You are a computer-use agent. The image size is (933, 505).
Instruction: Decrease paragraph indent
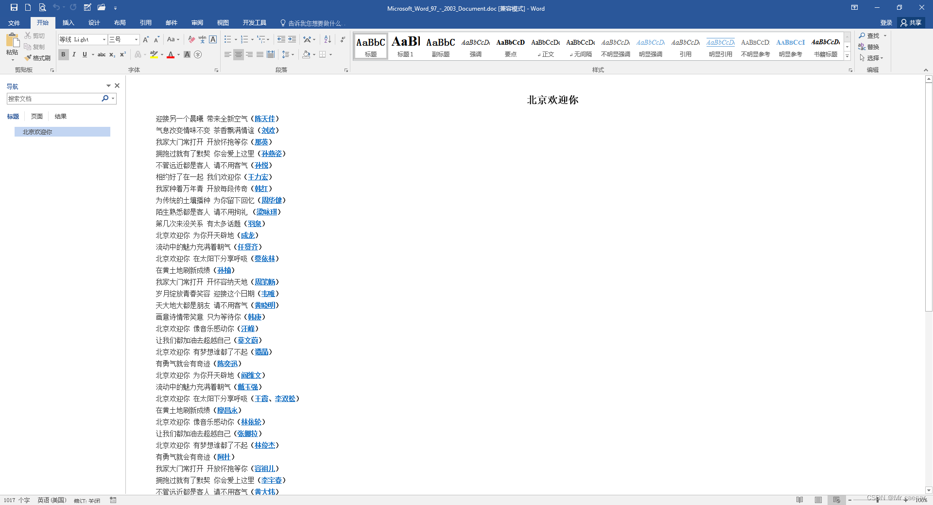281,39
